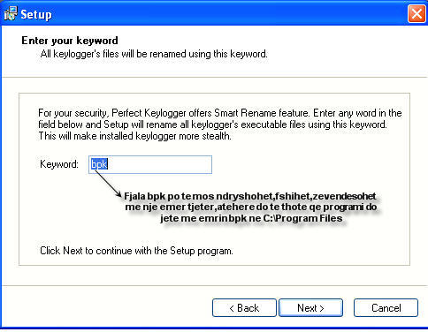Click the 'This will make installed keylogger more stealth.' line
The width and height of the screenshot is (428, 332).
click(134, 136)
